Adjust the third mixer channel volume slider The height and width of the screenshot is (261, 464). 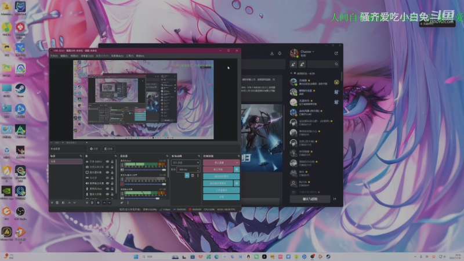(146, 198)
